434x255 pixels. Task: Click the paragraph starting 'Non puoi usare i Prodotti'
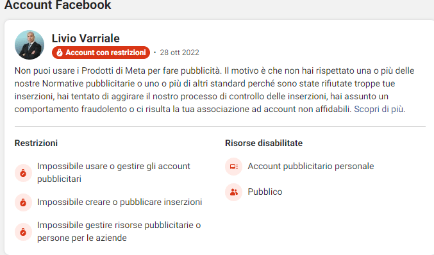click(x=215, y=90)
